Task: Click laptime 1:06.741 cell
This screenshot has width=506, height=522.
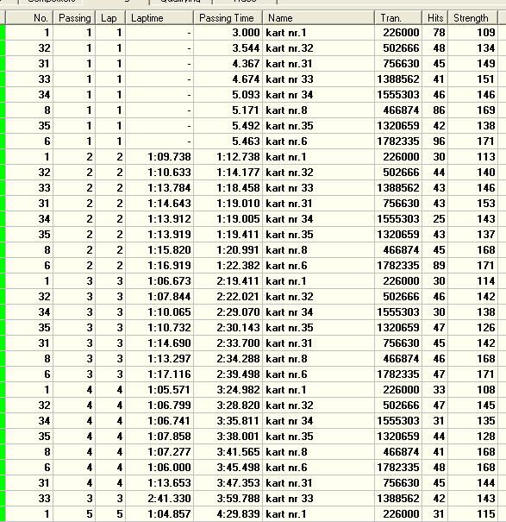Action: coord(159,421)
